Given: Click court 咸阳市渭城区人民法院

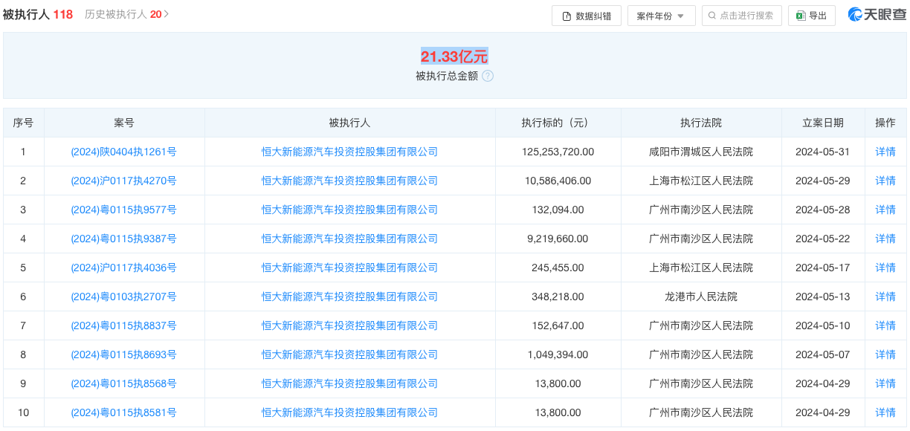Looking at the screenshot, I should tap(701, 152).
